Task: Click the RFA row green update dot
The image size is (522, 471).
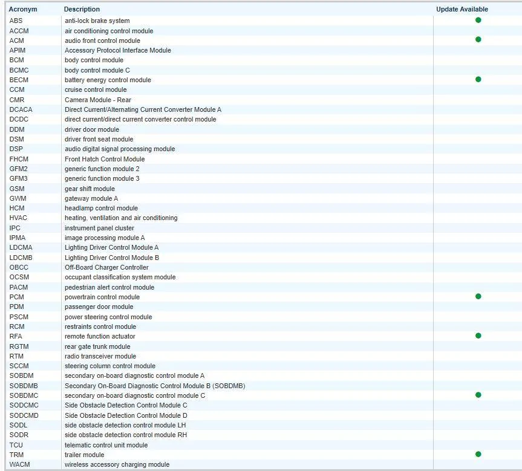Action: [478, 336]
